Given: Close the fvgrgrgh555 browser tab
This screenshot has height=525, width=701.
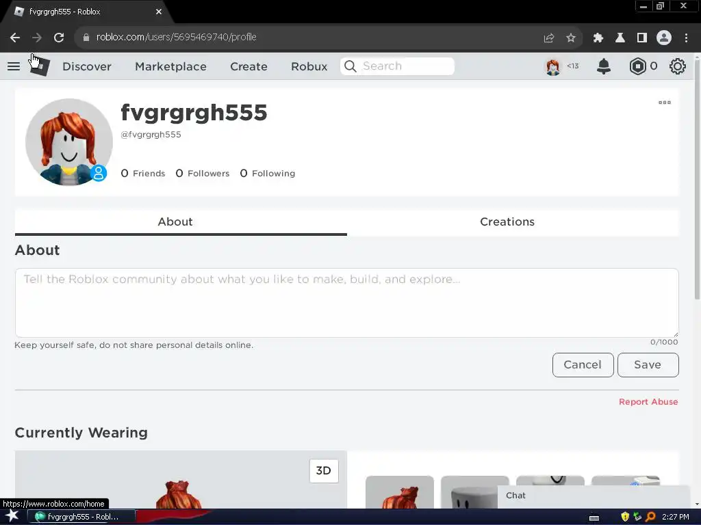Looking at the screenshot, I should tap(159, 12).
